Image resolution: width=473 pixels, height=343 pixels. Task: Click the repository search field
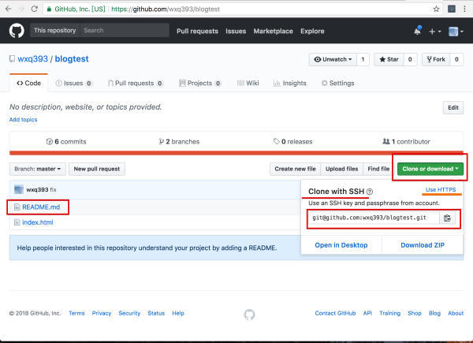pos(125,31)
